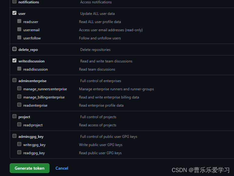Click 'Full control of public user GPG keys'

pos(109,137)
